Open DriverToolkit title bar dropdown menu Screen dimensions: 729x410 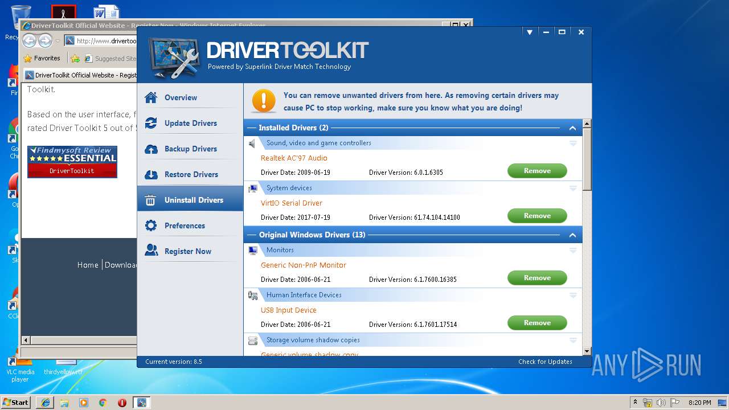530,32
